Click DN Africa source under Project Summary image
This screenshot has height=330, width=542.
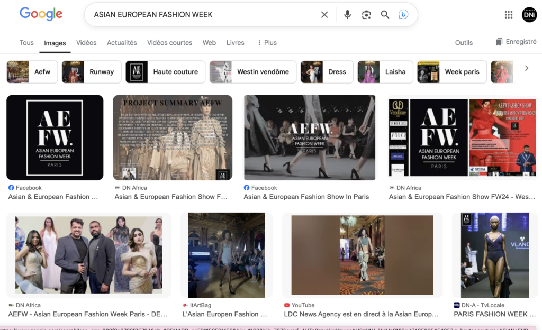[131, 188]
